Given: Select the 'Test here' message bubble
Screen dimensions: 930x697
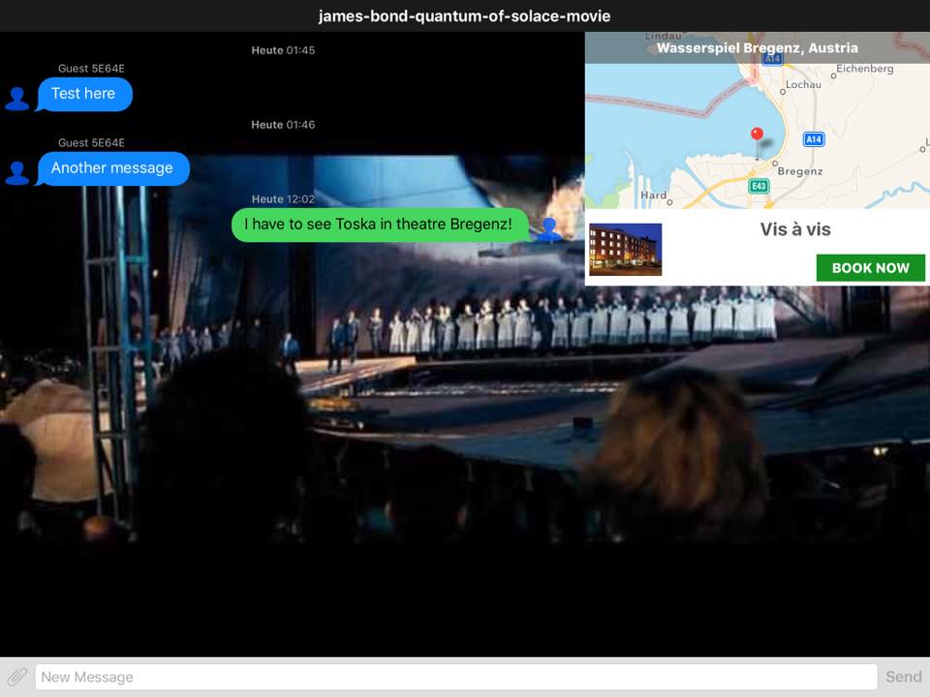Looking at the screenshot, I should click(83, 94).
